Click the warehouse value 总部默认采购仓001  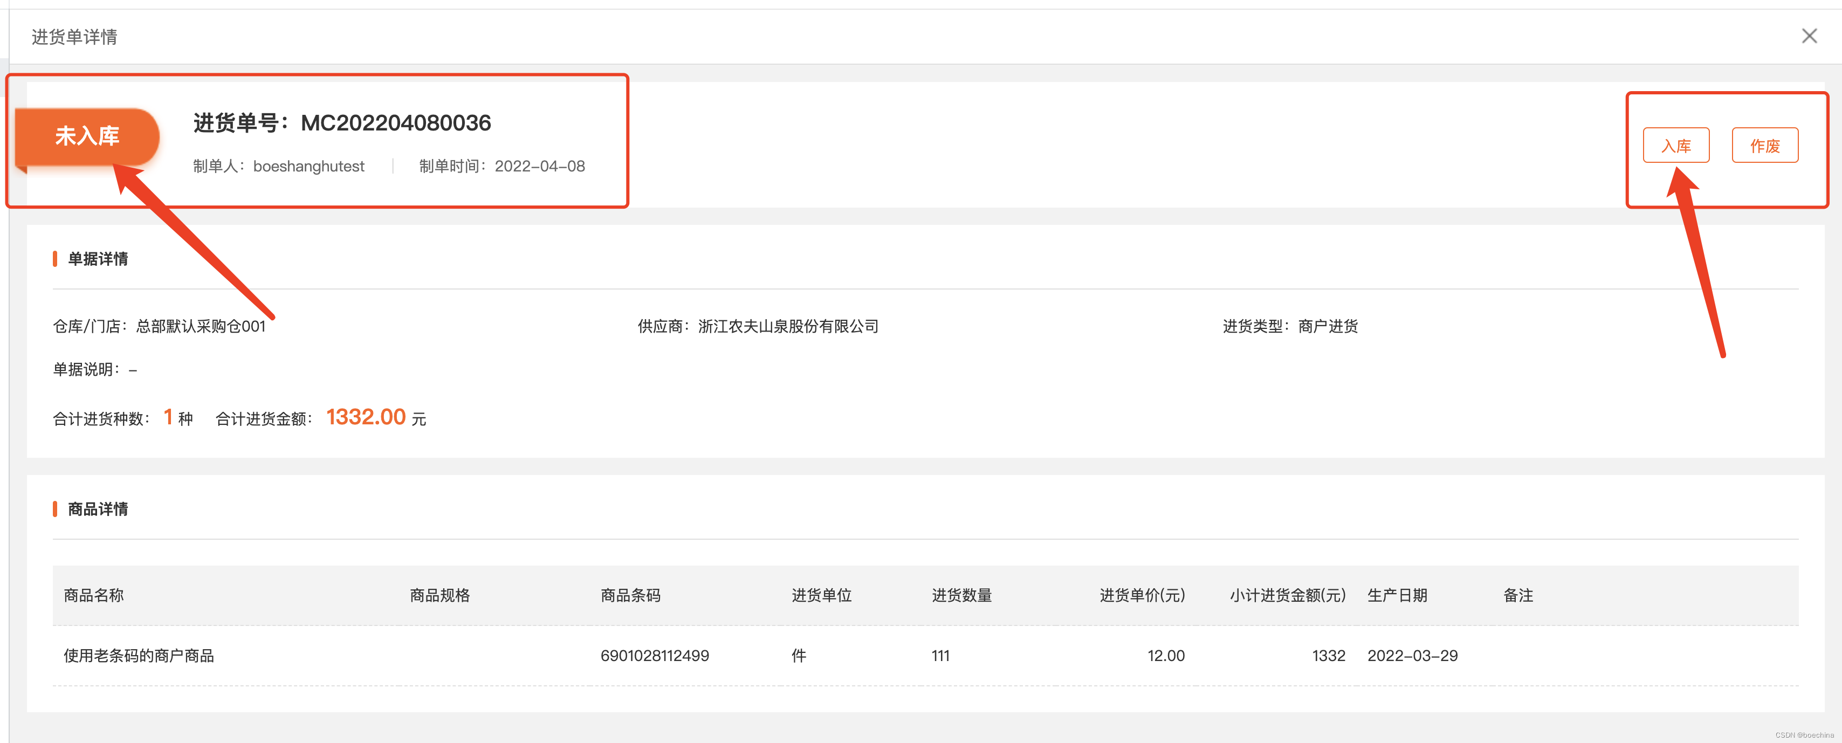coord(201,327)
